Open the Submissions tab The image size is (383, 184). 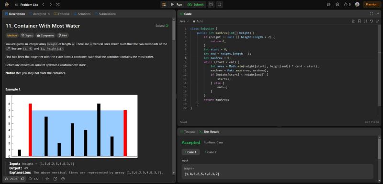105,14
